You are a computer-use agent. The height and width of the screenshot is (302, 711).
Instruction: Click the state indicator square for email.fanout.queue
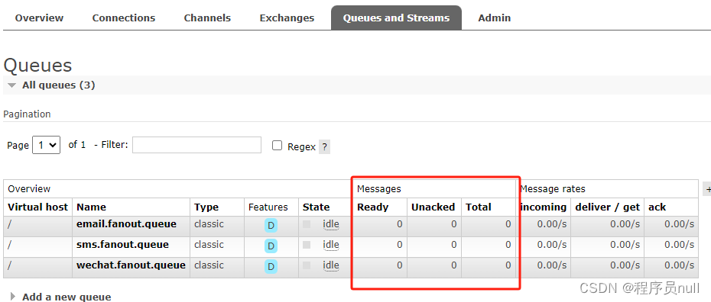[x=307, y=223]
